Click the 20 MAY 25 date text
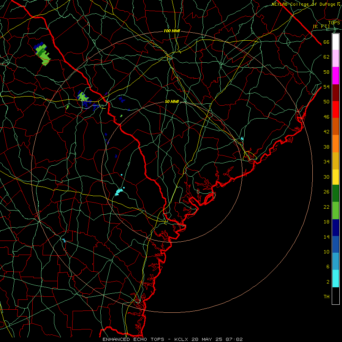This screenshot has height=342, width=342. coord(207,339)
